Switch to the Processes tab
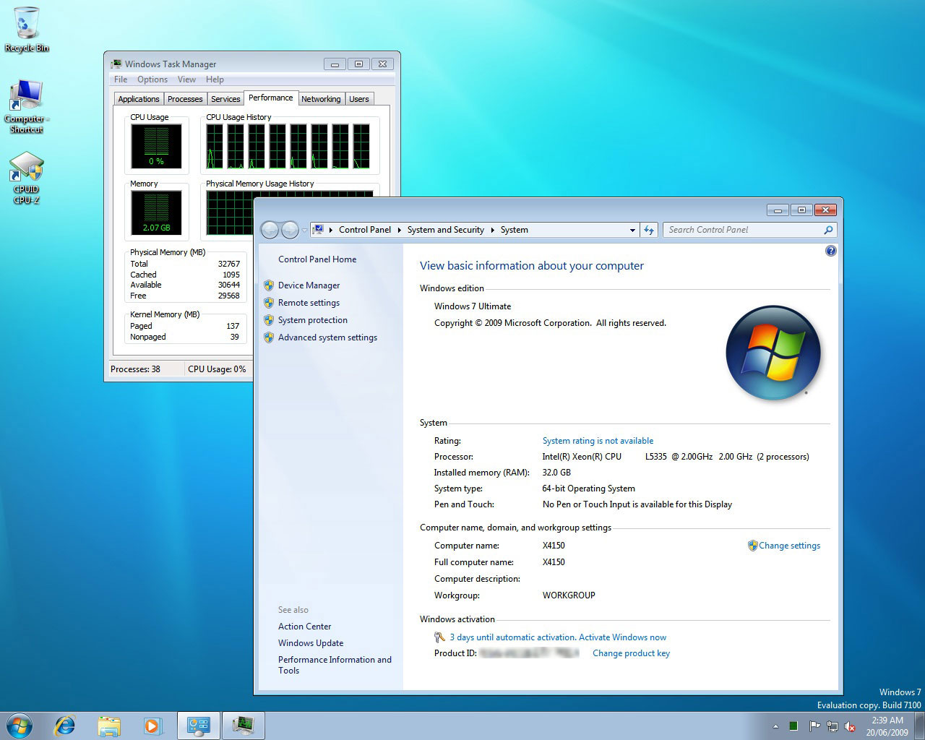The height and width of the screenshot is (740, 925). pos(185,99)
